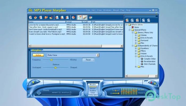Open the Help menu
186x106 pixels.
tap(128, 10)
